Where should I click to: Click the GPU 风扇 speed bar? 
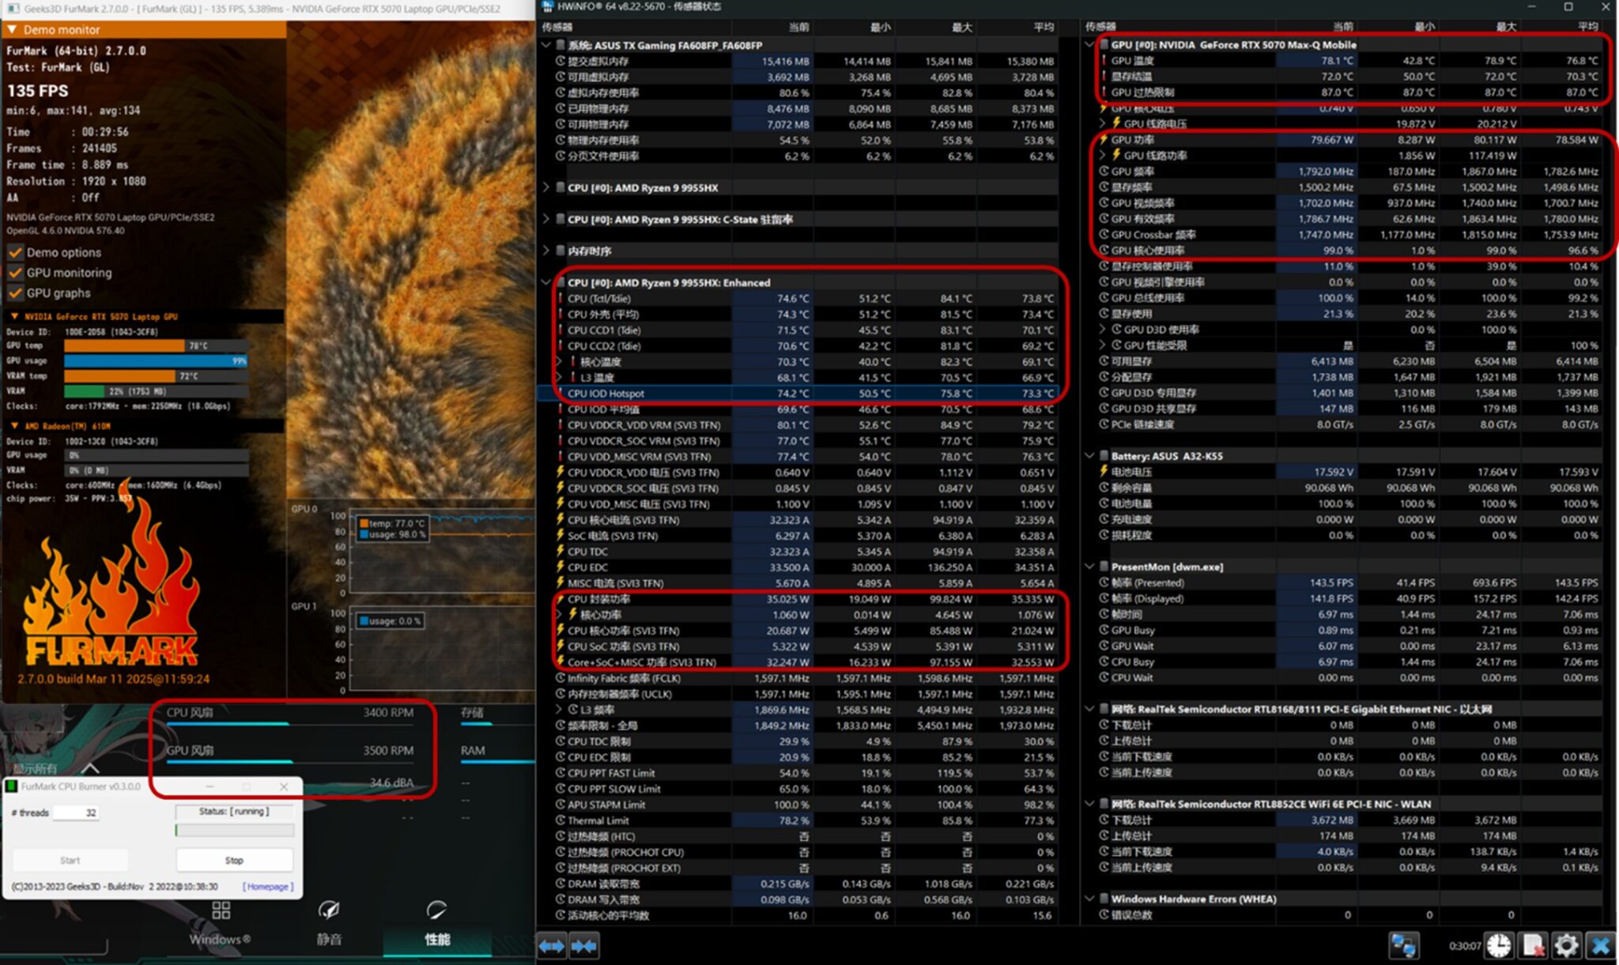(289, 761)
